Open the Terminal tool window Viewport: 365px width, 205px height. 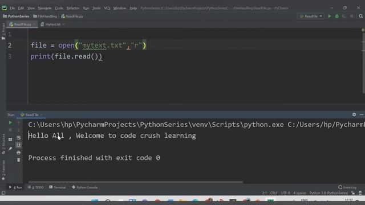coord(57,187)
